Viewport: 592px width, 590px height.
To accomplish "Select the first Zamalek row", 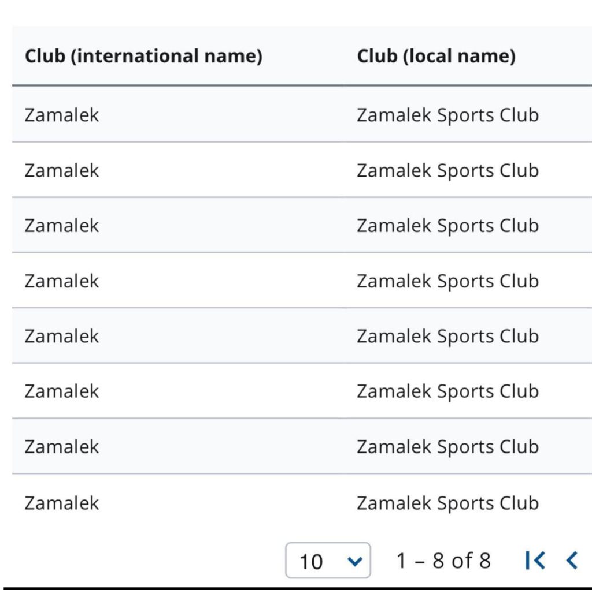I will (x=61, y=115).
